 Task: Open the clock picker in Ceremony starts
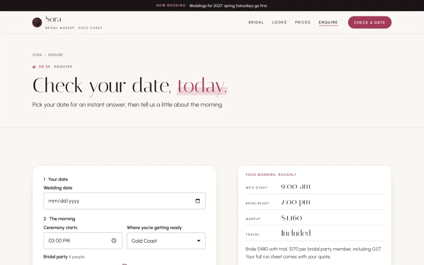tap(114, 241)
